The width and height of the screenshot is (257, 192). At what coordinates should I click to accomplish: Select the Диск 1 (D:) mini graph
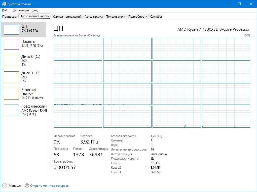pos(11,77)
